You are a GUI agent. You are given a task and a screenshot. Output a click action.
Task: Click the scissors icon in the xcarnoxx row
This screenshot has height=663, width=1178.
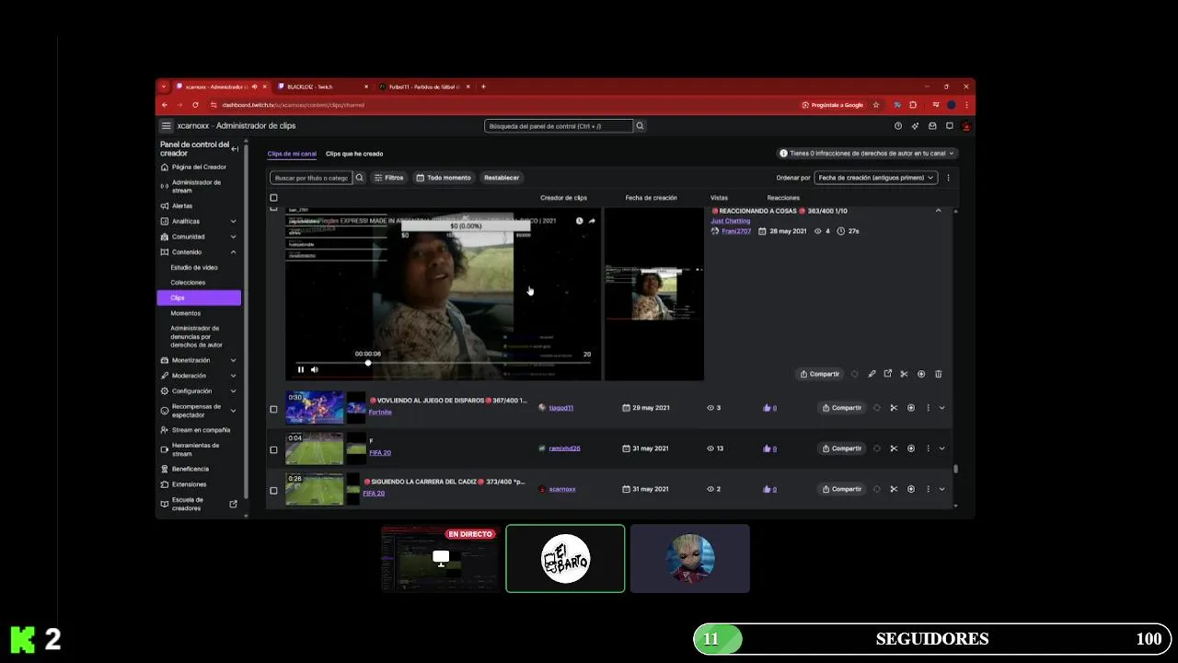point(894,489)
